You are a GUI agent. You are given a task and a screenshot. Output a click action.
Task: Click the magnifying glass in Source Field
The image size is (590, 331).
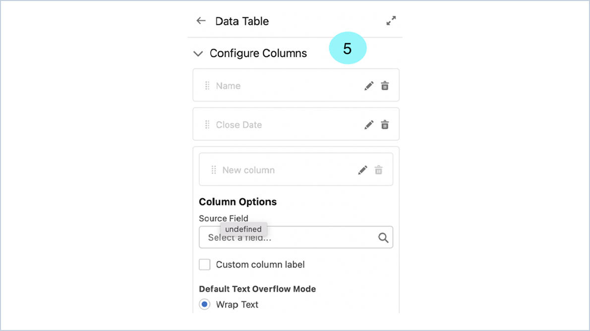pyautogui.click(x=383, y=237)
